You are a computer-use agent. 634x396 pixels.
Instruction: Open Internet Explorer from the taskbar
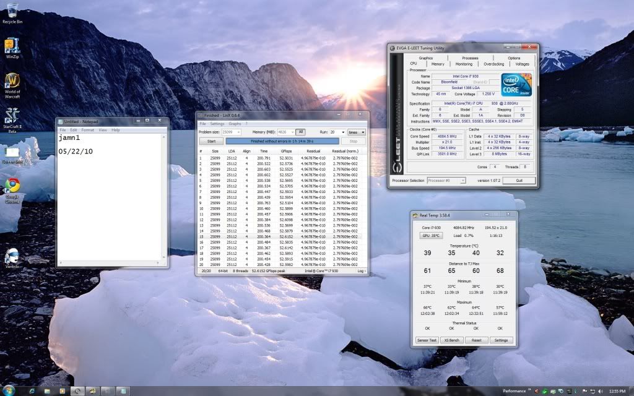coord(32,391)
